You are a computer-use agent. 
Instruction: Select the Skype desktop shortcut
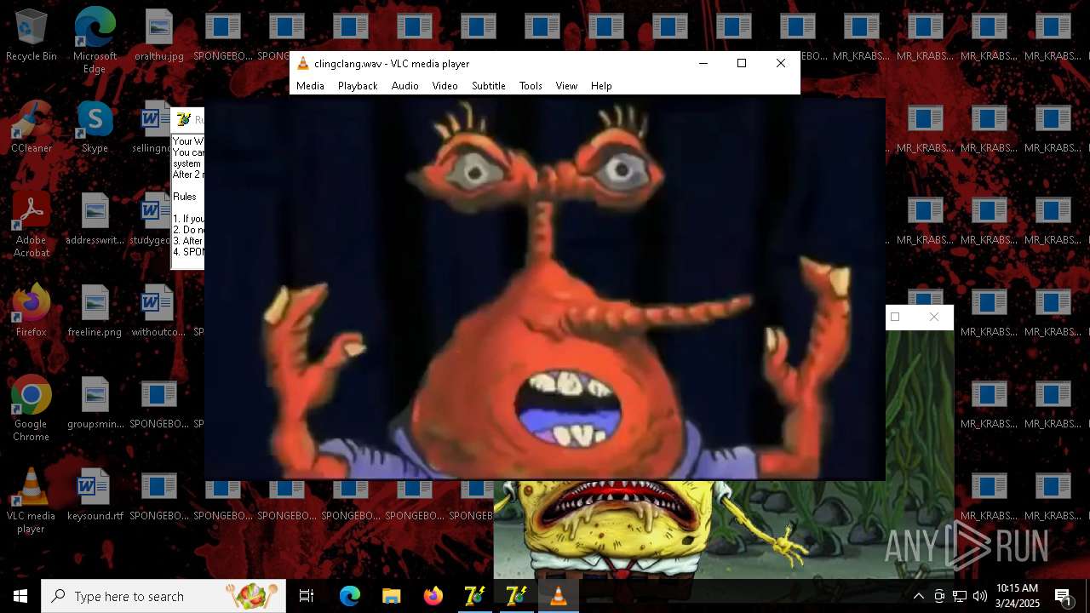tap(95, 128)
